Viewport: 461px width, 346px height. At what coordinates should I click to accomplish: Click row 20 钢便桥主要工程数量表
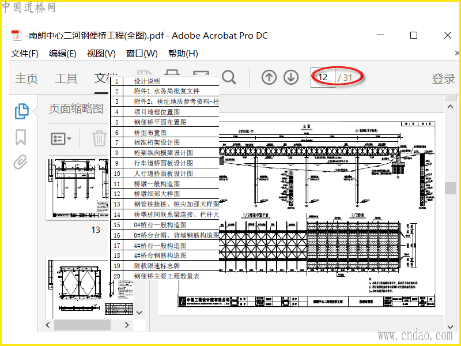(165, 276)
